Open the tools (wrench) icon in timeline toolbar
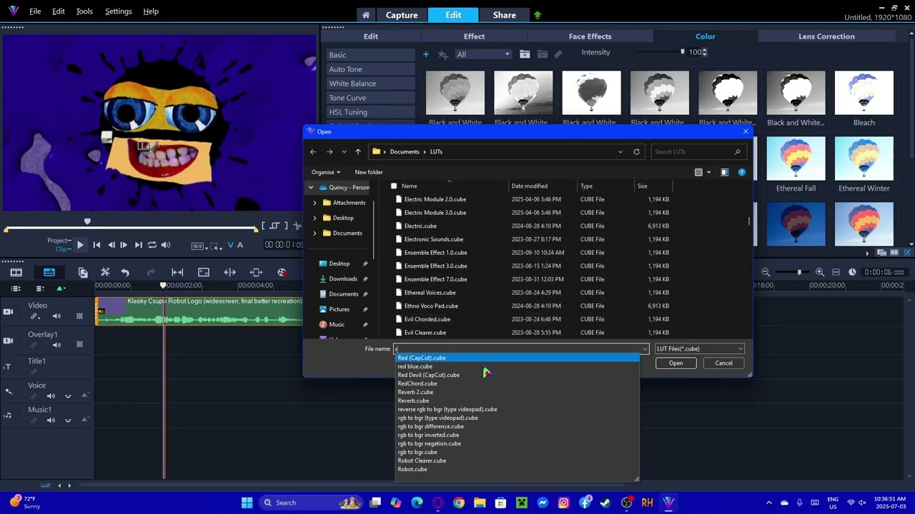 coord(105,272)
